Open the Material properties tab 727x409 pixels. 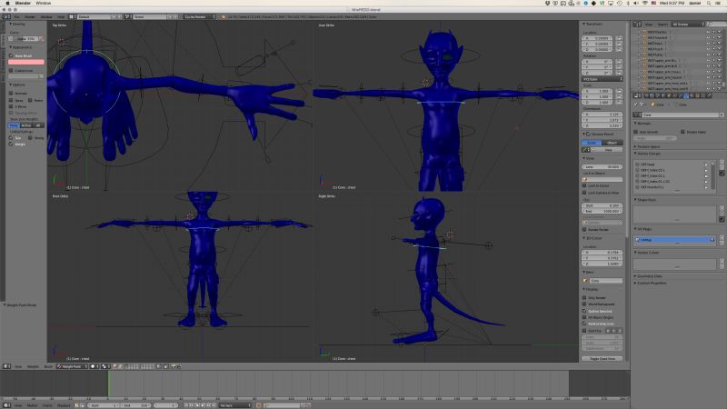[x=692, y=95]
